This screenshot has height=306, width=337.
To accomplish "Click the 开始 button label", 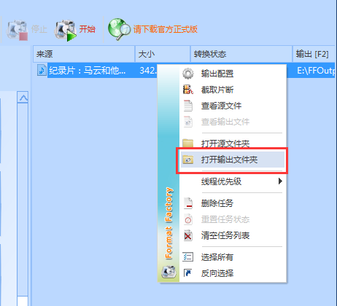I will tap(88, 29).
